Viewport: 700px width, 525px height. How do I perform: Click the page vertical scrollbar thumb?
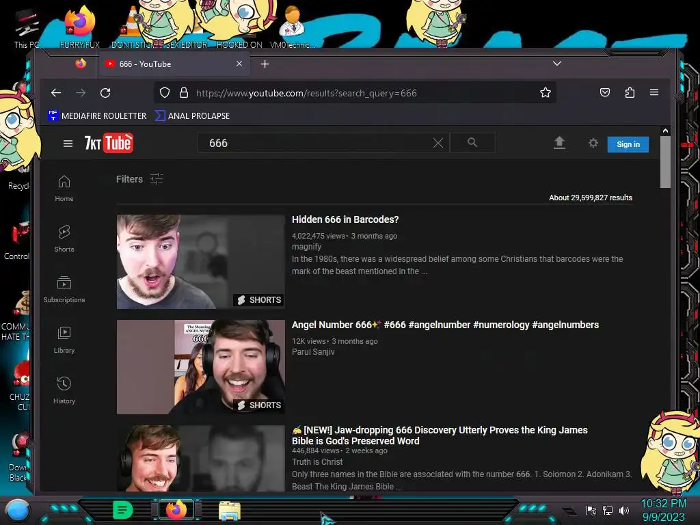pyautogui.click(x=665, y=162)
